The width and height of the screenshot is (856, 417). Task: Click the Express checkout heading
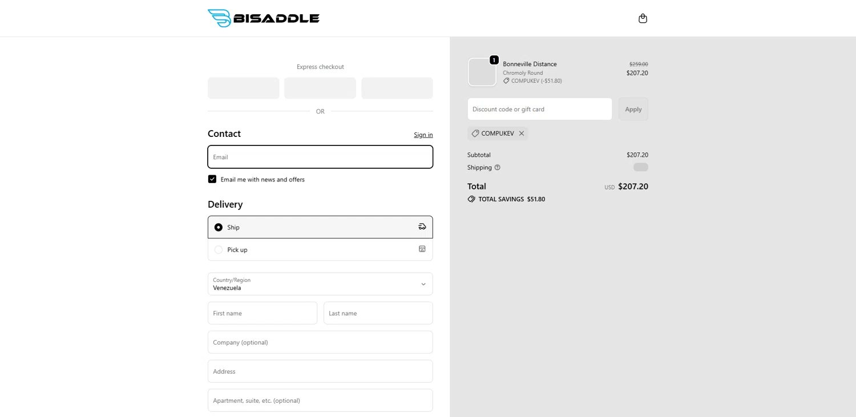[x=320, y=67]
